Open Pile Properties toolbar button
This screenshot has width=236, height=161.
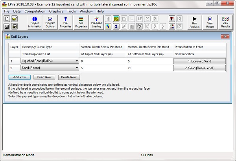point(65,22)
